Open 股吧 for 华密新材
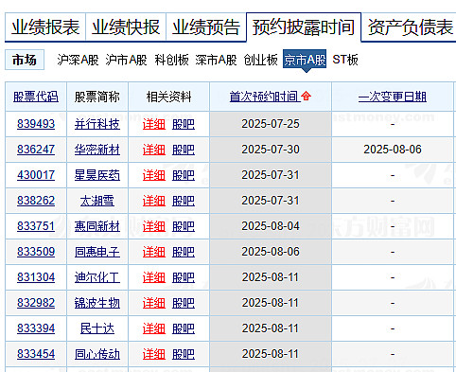 pyautogui.click(x=184, y=150)
